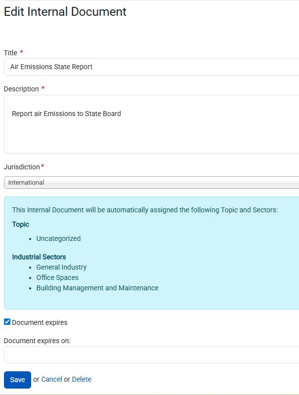Image resolution: width=299 pixels, height=395 pixels.
Task: Open the Jurisdiction dropdown showing International
Action: tap(152, 182)
